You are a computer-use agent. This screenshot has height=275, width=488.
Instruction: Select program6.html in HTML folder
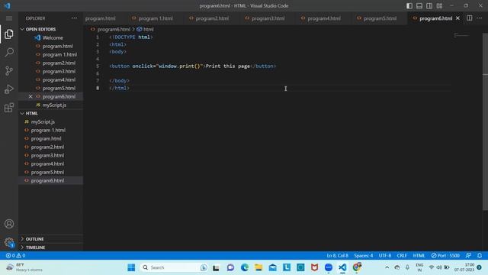click(x=50, y=180)
